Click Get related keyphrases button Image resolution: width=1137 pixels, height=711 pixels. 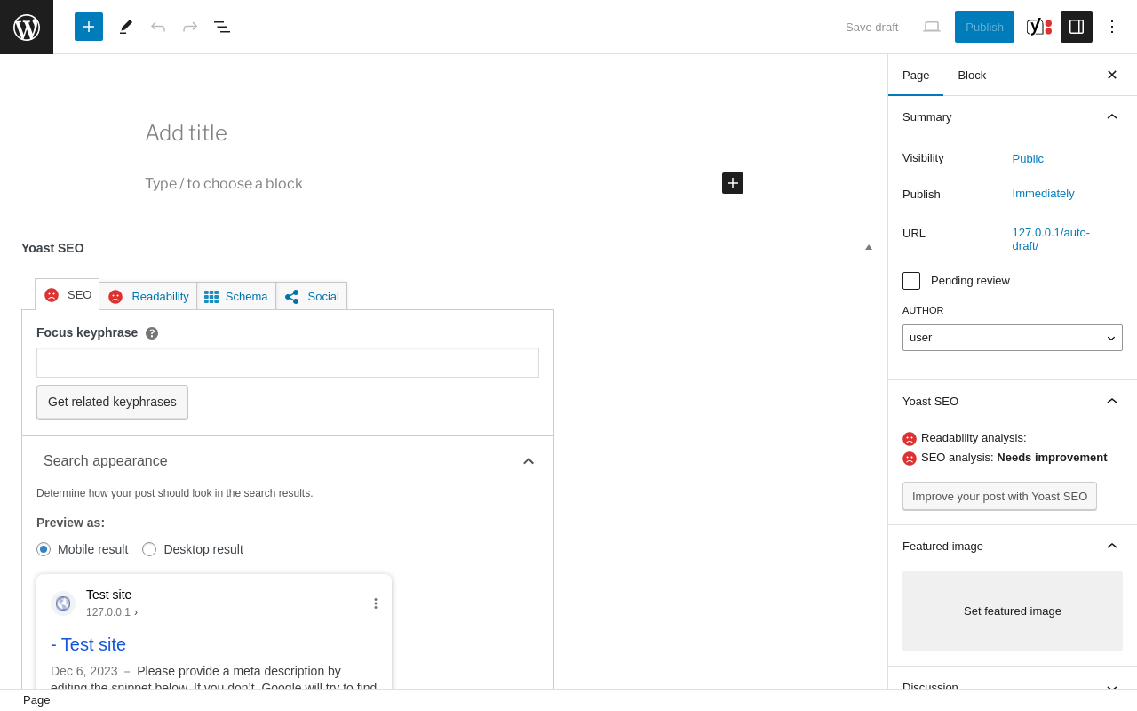coord(112,402)
